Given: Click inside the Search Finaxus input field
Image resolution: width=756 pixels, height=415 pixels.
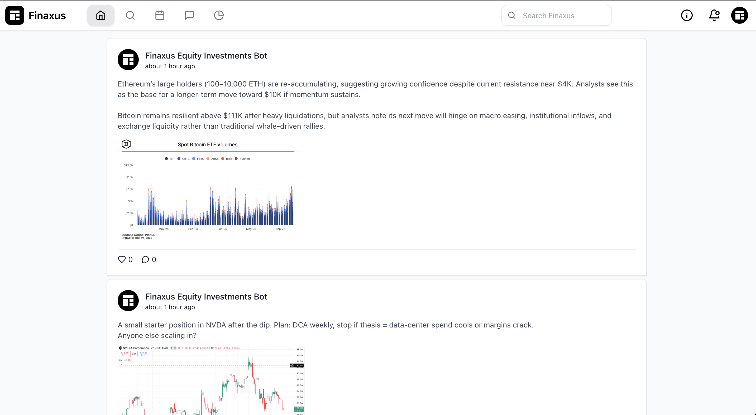Looking at the screenshot, I should [x=556, y=15].
